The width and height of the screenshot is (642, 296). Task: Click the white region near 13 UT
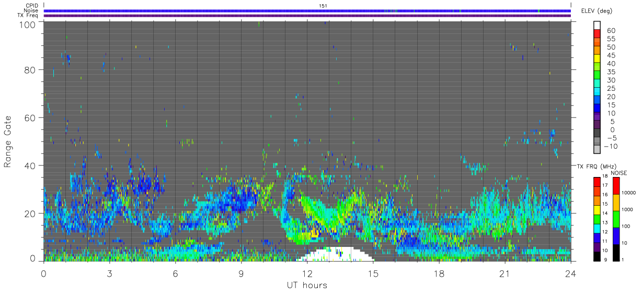(x=336, y=254)
